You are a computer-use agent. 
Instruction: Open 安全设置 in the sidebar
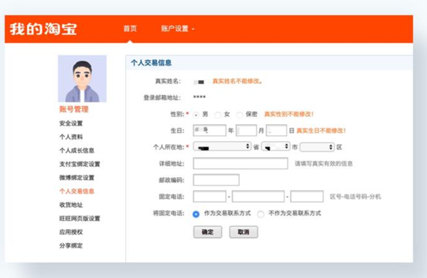pyautogui.click(x=71, y=124)
